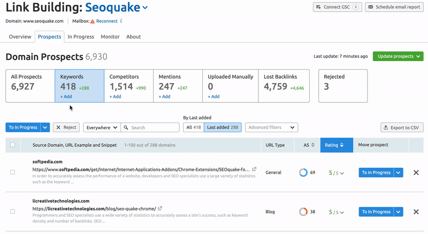Screen dimensions: 428x234
Task: Click the softpedia.com domain name
Action: (x=48, y=162)
